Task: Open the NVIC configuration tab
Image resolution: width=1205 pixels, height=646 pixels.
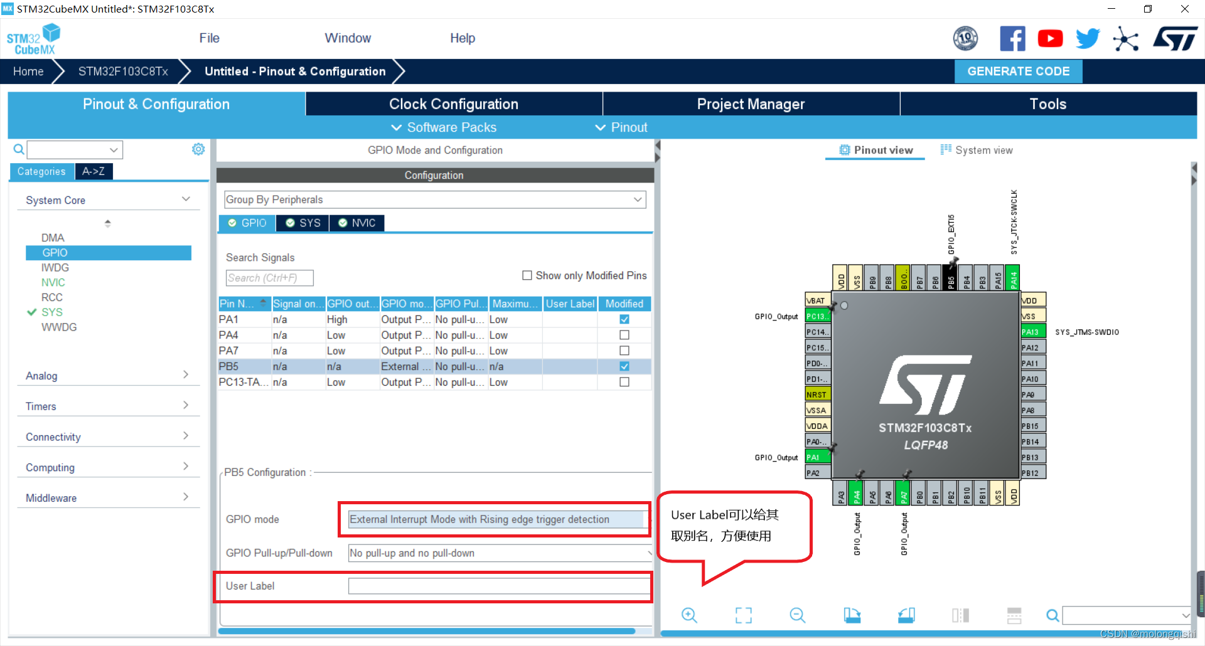Action: 356,223
